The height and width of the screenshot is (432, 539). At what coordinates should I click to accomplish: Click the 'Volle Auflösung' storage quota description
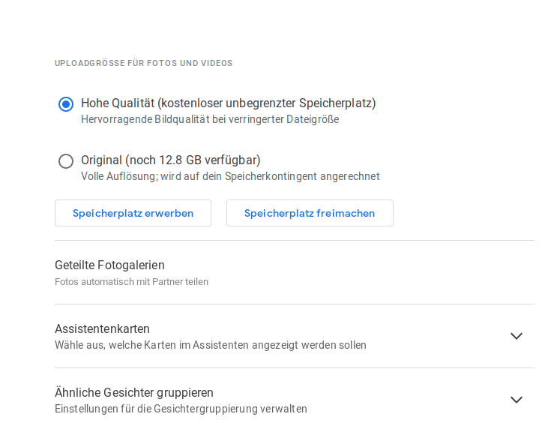coord(230,176)
